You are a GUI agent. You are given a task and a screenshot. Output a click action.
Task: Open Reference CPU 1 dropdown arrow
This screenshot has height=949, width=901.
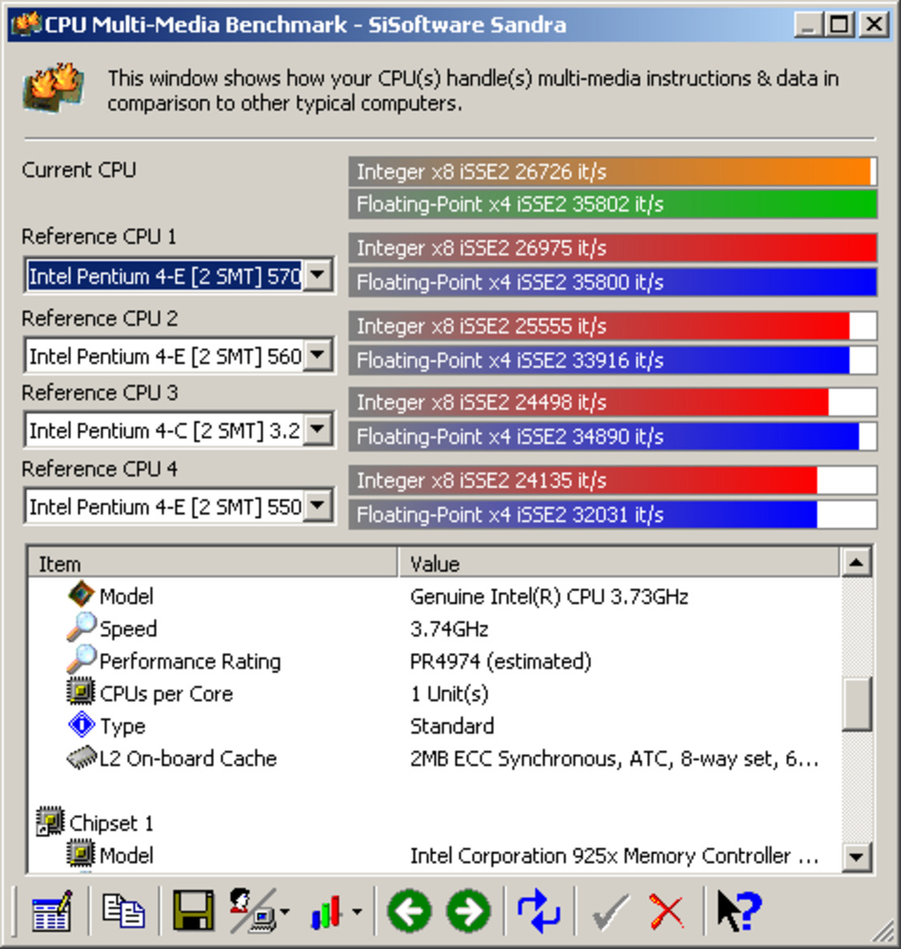(x=318, y=276)
